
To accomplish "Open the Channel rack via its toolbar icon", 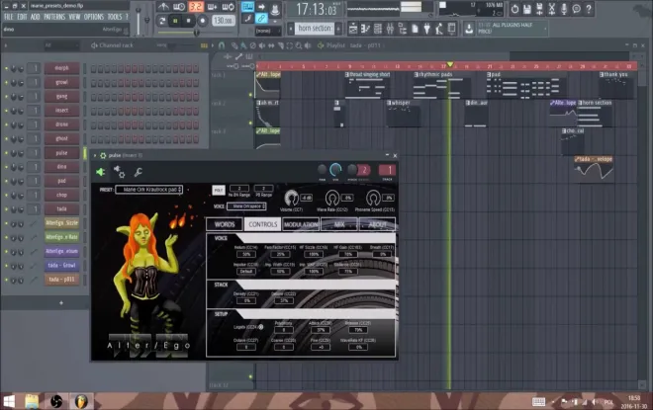I will pyautogui.click(x=378, y=29).
